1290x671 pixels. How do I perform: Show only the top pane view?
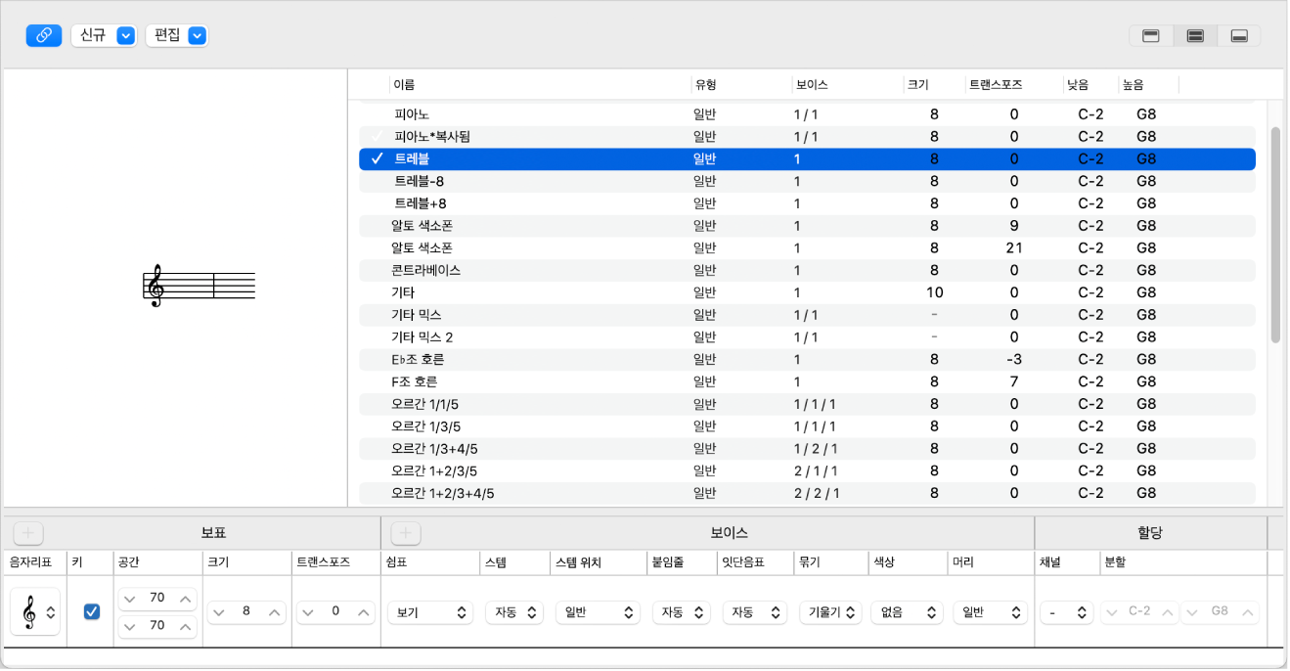coord(1151,36)
